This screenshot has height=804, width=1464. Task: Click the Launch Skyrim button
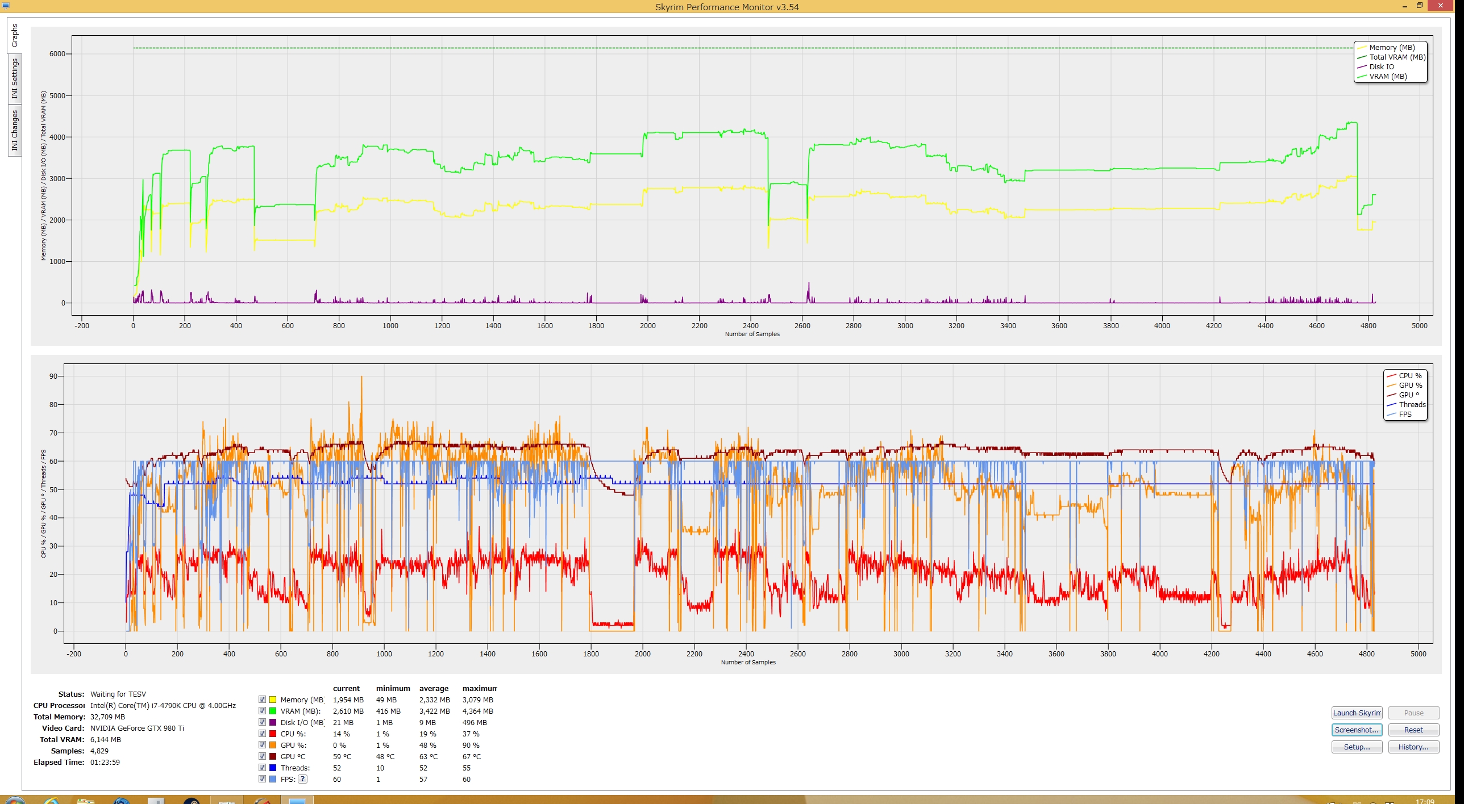[1357, 713]
